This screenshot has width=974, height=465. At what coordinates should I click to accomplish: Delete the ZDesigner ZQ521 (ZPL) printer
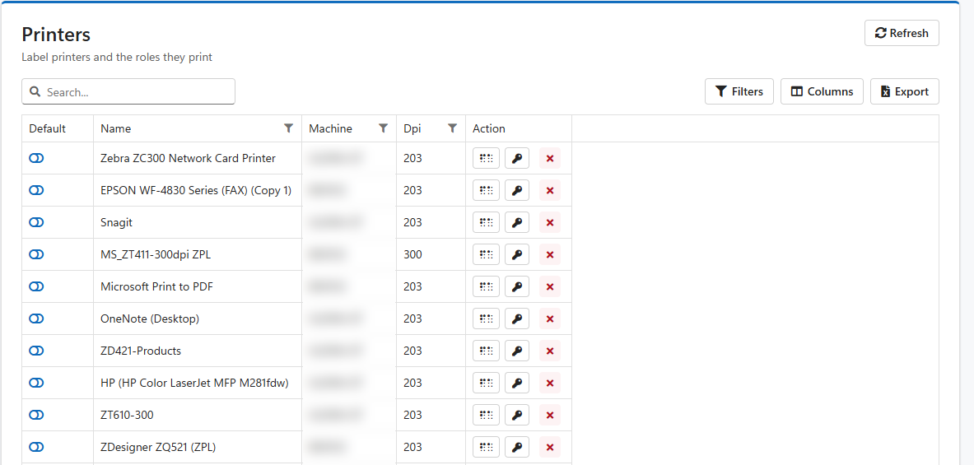tap(550, 447)
